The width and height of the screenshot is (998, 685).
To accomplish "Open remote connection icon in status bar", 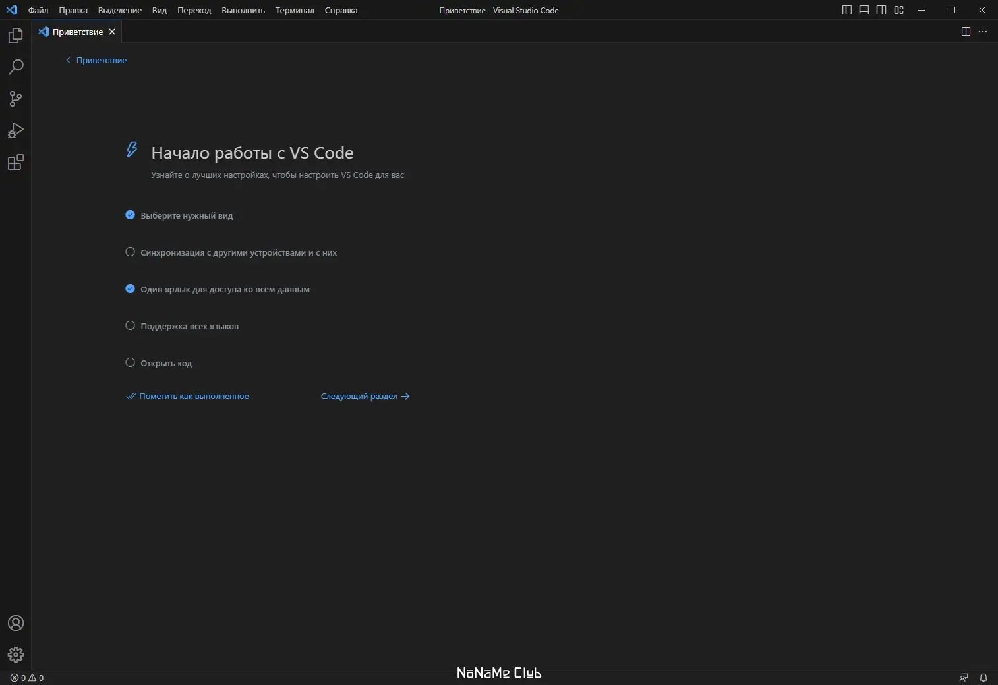I will (x=964, y=678).
